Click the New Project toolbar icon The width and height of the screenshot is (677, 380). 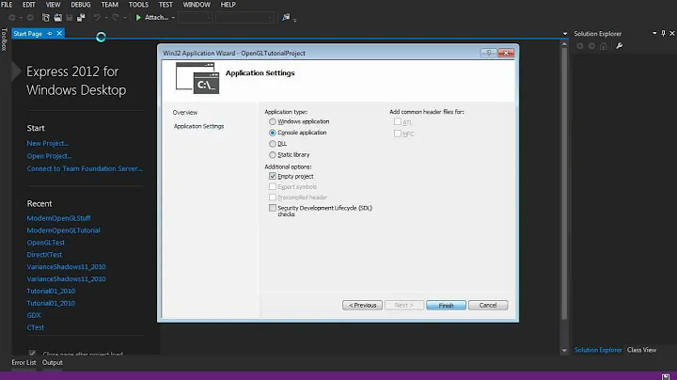pos(46,18)
